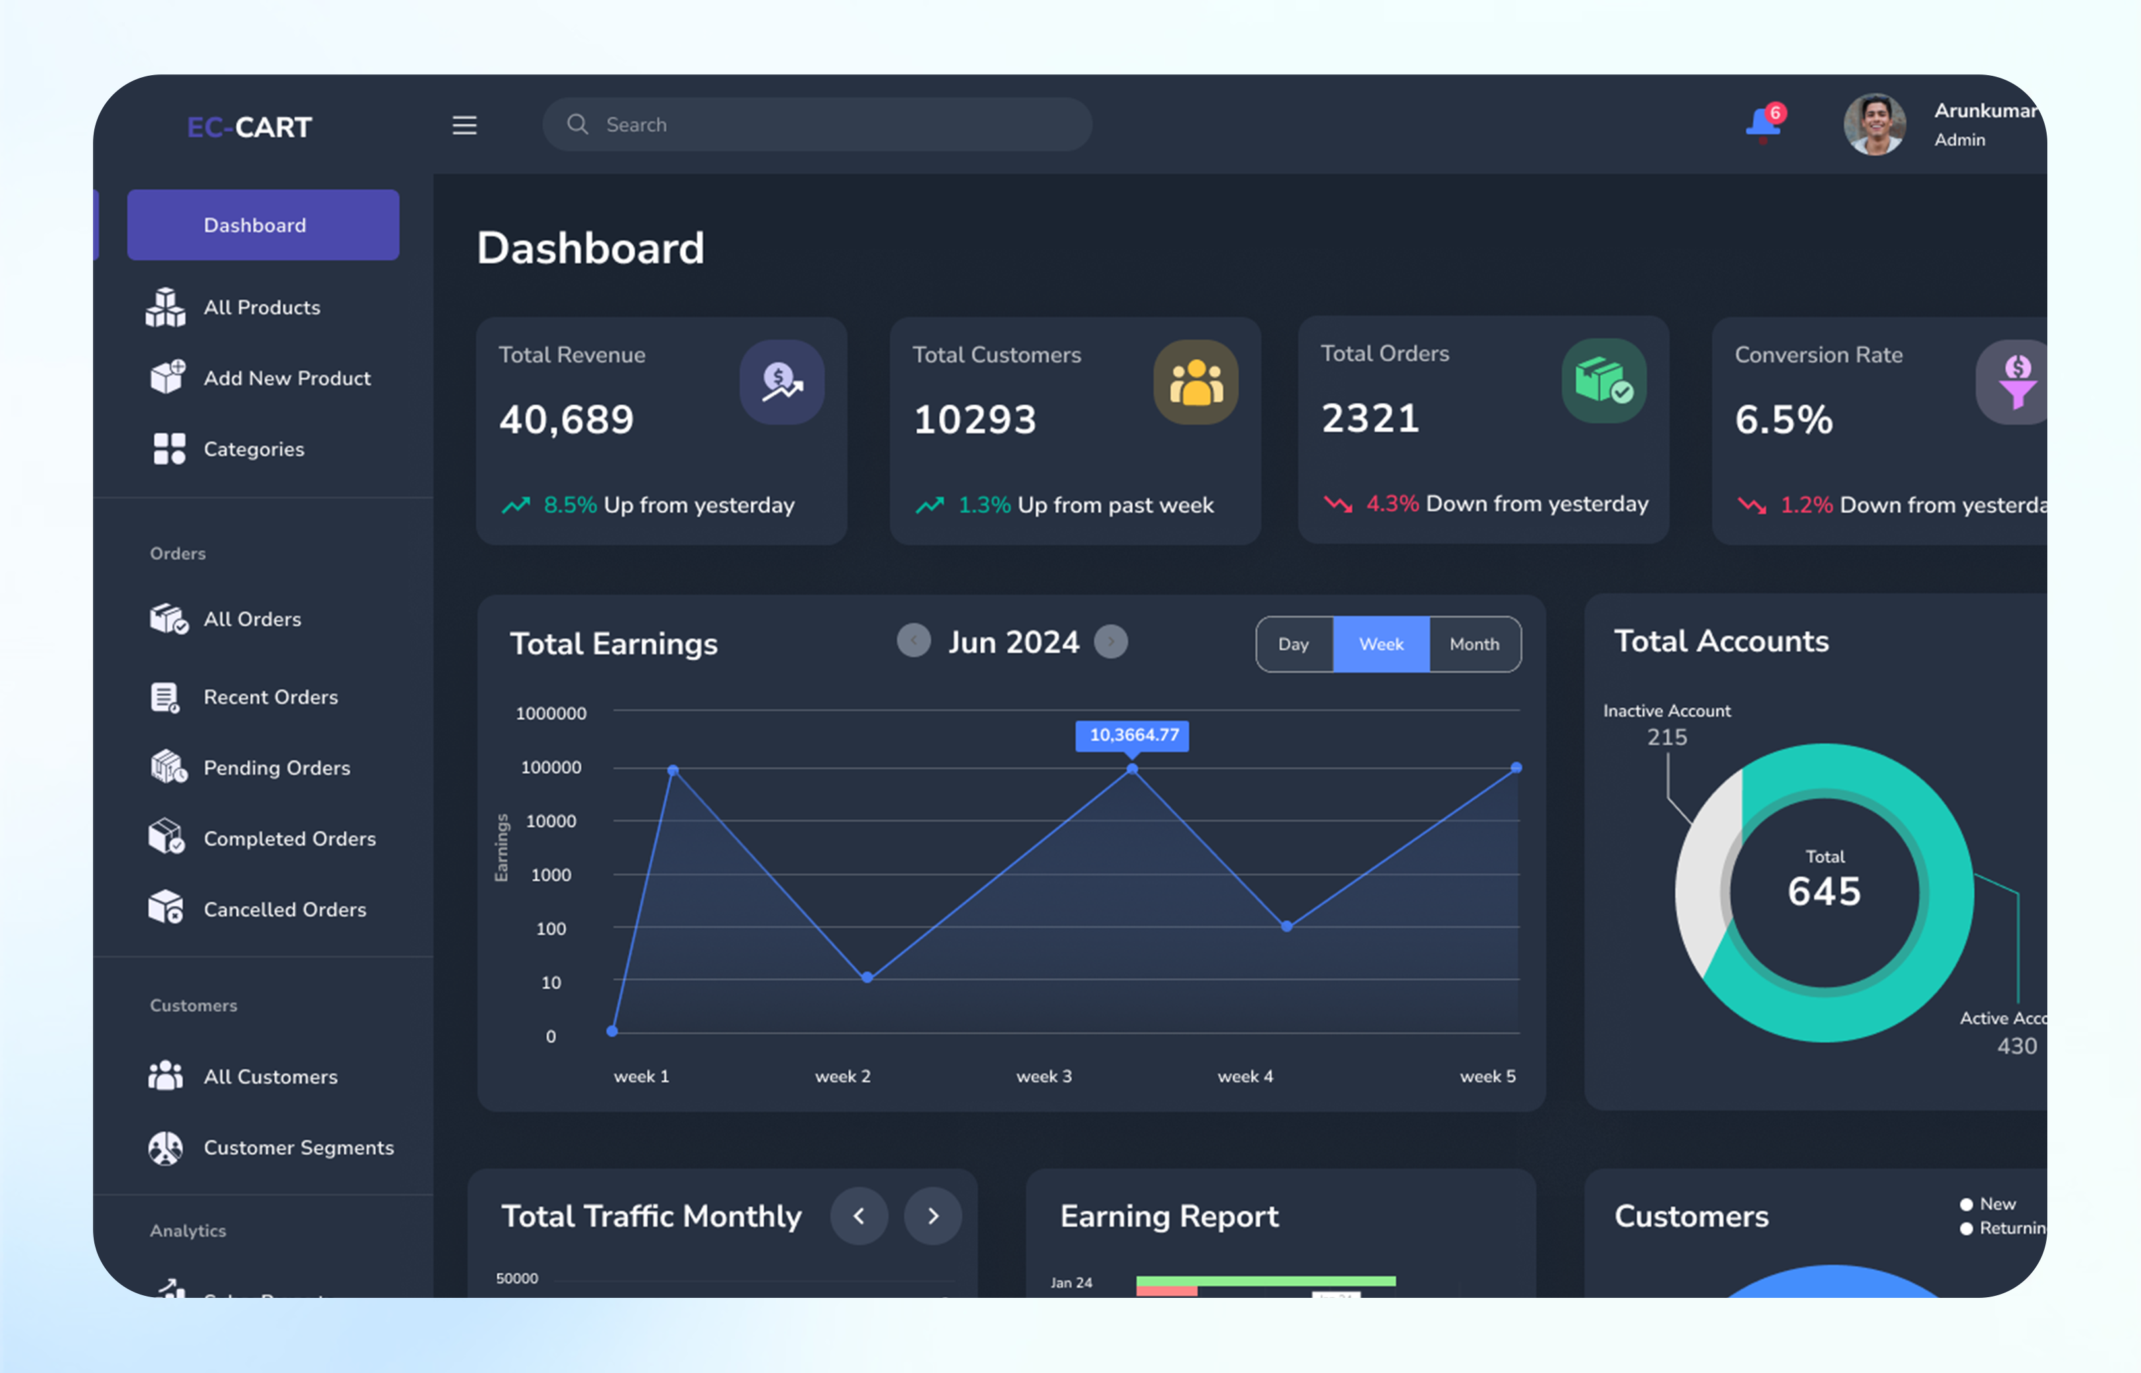Click next arrow on Total Traffic Monthly
The width and height of the screenshot is (2141, 1373).
(x=932, y=1216)
